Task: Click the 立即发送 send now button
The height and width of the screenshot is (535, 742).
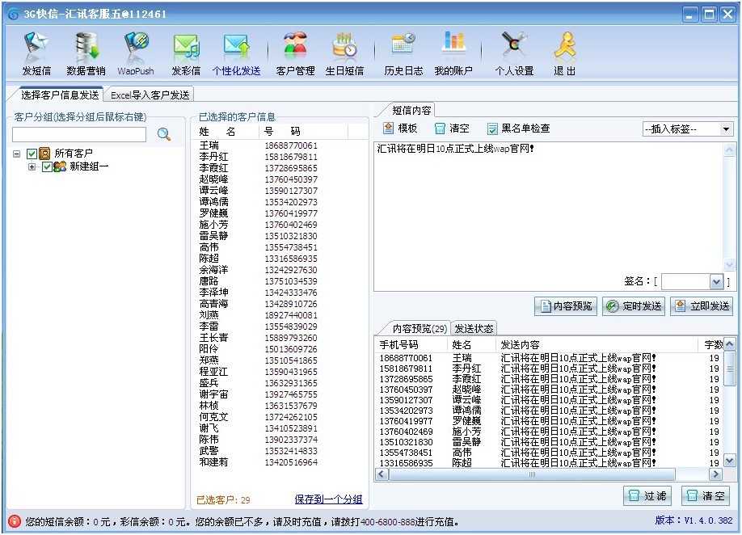Action: pos(702,306)
